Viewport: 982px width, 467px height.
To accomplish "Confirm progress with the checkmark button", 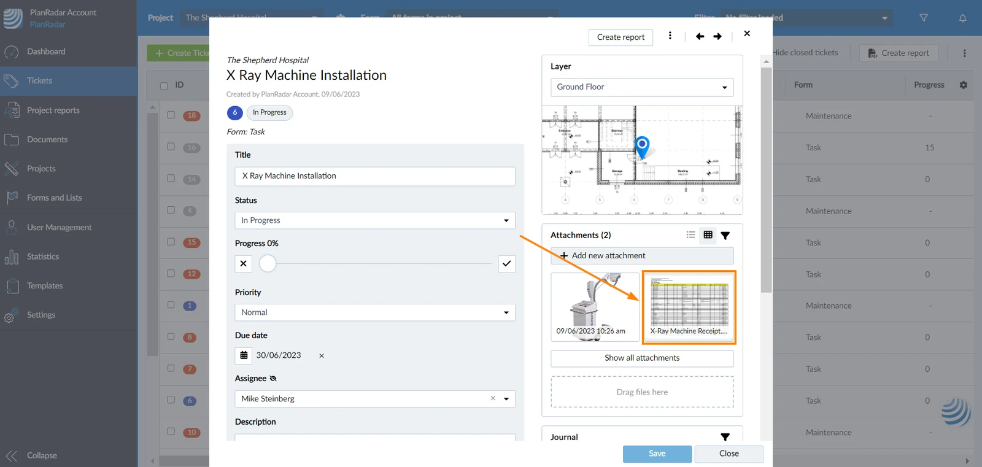I will pyautogui.click(x=506, y=264).
